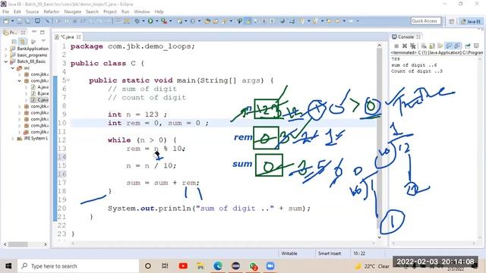Viewport: 486px width, 273px height.
Task: Click the taskbar search box
Action: click(x=78, y=266)
